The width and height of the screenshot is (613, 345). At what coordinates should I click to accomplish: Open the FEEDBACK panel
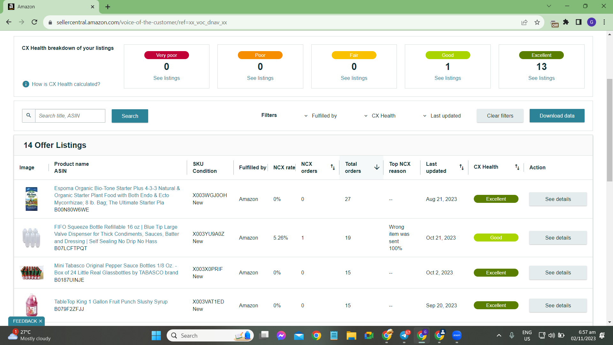[x=25, y=321]
